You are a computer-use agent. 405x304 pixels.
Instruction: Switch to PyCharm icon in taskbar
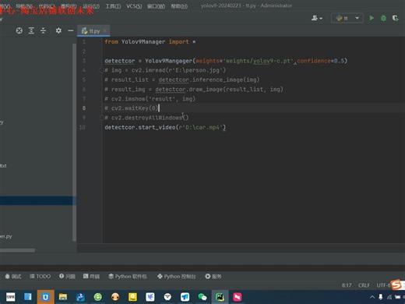pyautogui.click(x=220, y=297)
